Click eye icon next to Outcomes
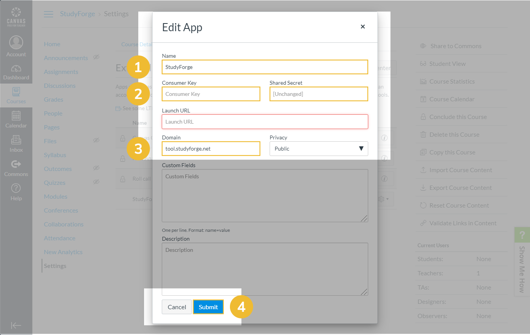 pyautogui.click(x=96, y=168)
